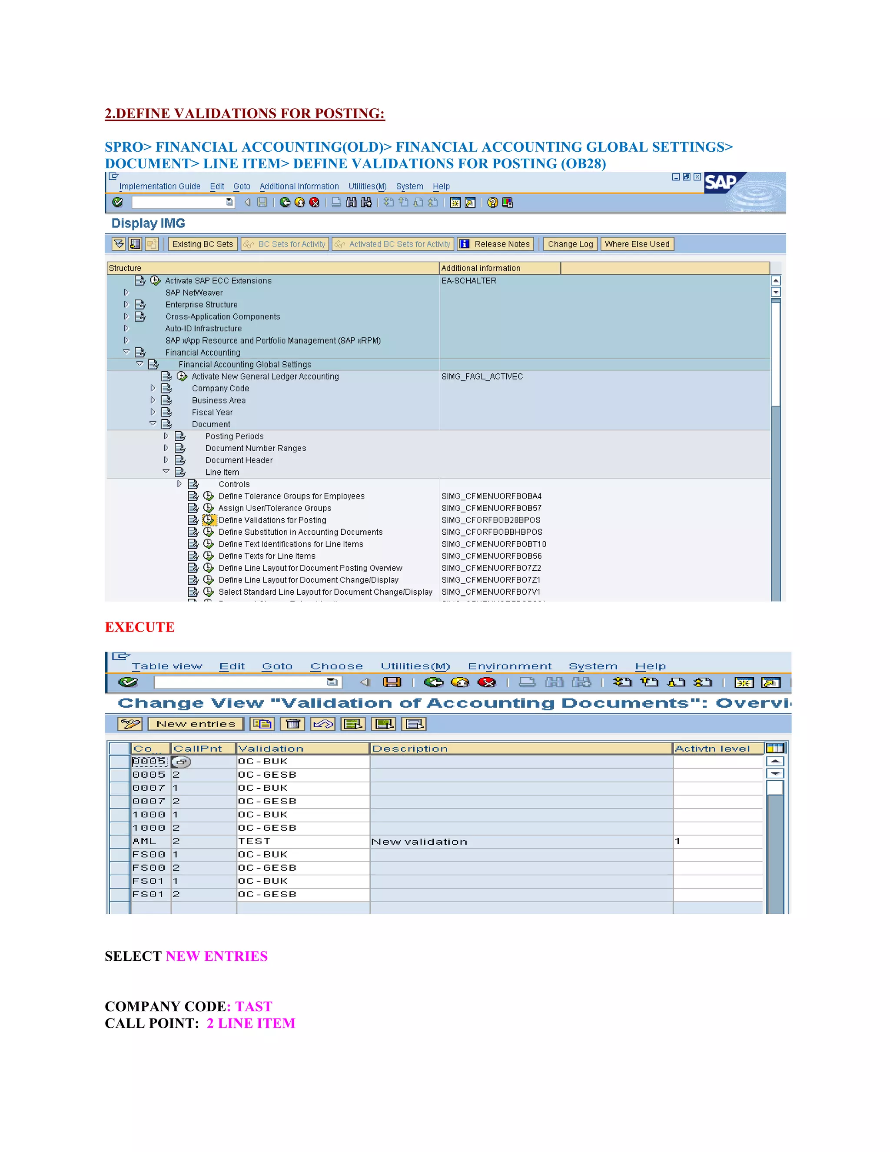Click the Save diskette icon in Change View toolbar

392,682
